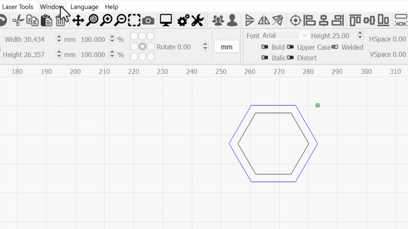Click the Cut scissors icon
The width and height of the screenshot is (408, 229).
(18, 21)
